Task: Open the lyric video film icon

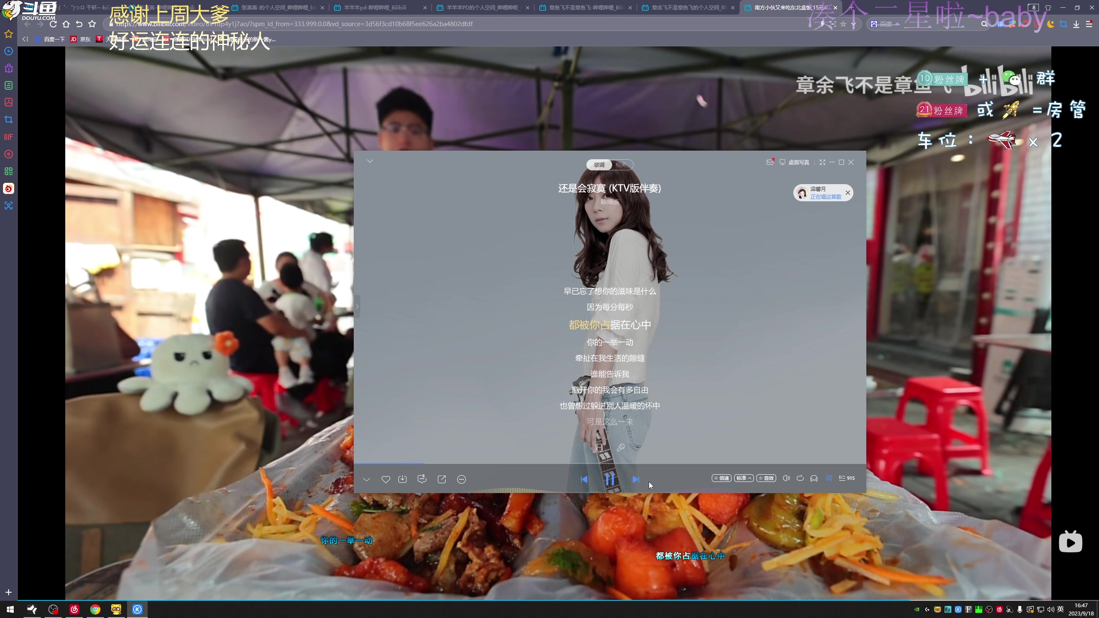Action: point(600,448)
